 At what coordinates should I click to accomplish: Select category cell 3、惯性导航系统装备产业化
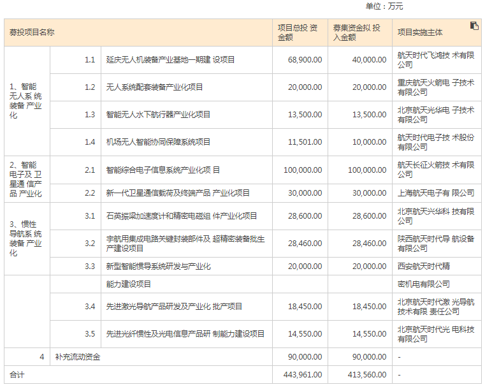(x=27, y=238)
